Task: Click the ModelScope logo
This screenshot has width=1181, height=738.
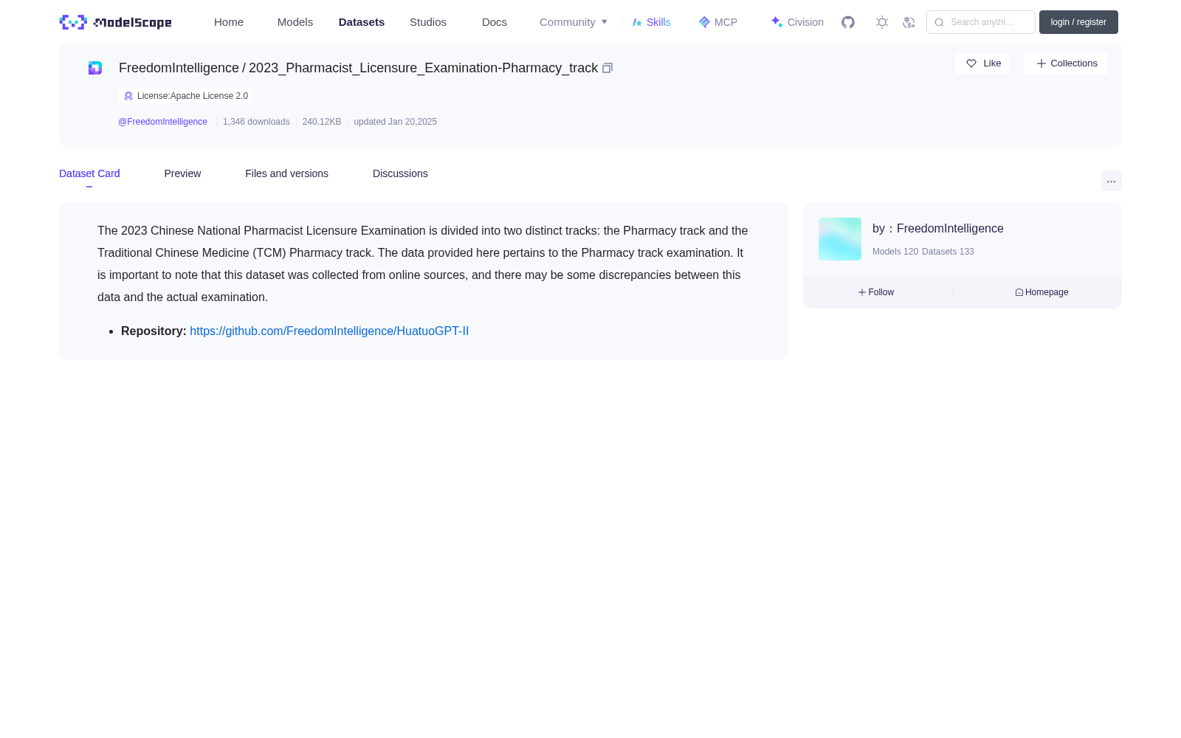Action: click(x=115, y=22)
